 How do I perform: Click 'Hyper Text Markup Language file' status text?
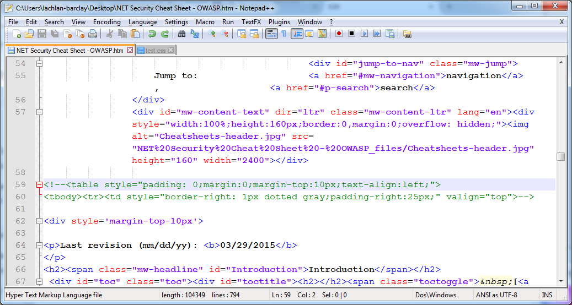(x=54, y=295)
